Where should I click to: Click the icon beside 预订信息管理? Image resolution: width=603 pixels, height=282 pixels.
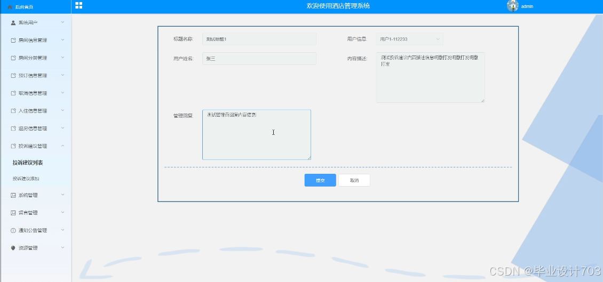point(13,76)
